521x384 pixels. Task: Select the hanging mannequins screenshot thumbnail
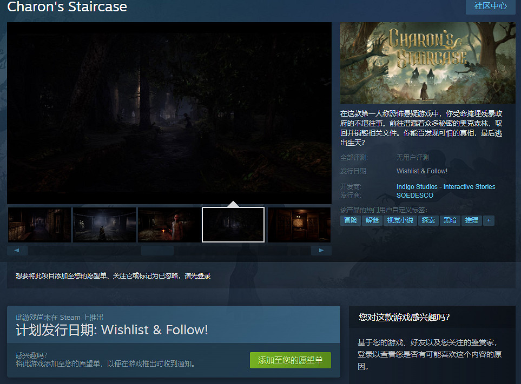pos(104,224)
